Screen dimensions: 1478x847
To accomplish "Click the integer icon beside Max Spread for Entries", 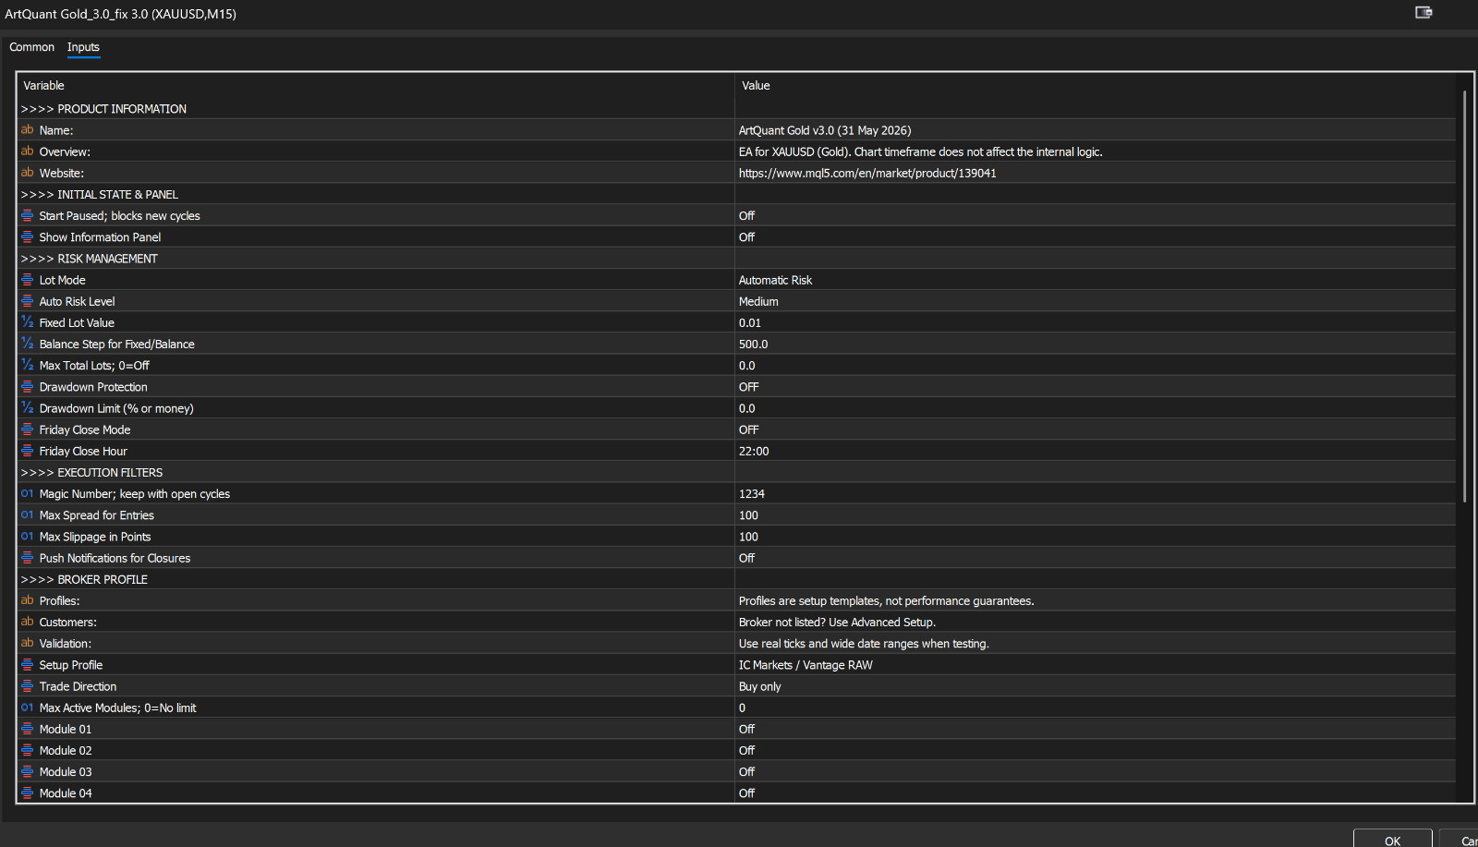I will (27, 515).
